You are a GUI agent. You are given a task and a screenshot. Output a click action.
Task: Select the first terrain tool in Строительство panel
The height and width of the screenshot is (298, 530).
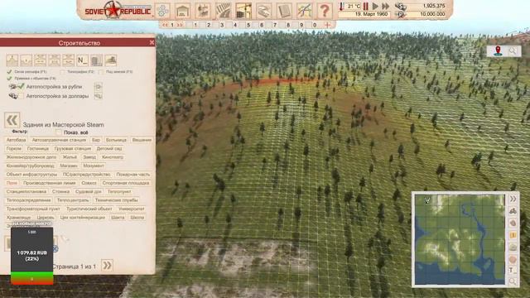(12, 60)
